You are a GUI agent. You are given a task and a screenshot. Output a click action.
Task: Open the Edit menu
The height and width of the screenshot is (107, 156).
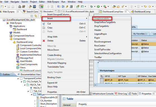[6, 2]
